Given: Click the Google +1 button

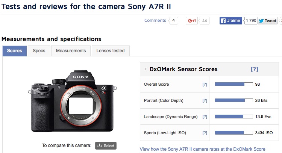Looking at the screenshot, I should click(191, 21).
